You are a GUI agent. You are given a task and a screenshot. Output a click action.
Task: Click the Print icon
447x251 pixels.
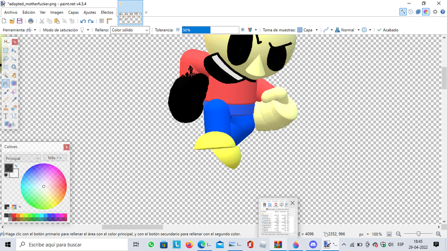click(x=30, y=21)
